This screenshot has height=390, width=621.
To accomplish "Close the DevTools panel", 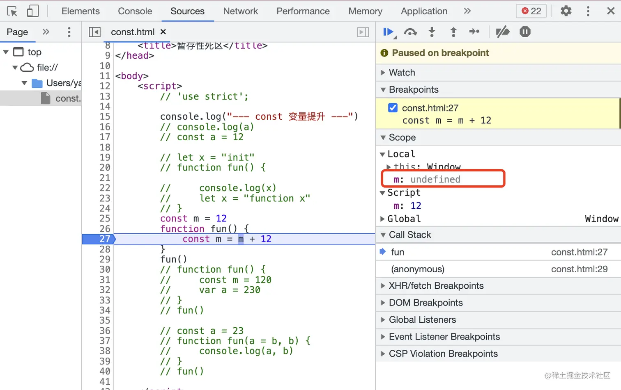I will pyautogui.click(x=611, y=11).
